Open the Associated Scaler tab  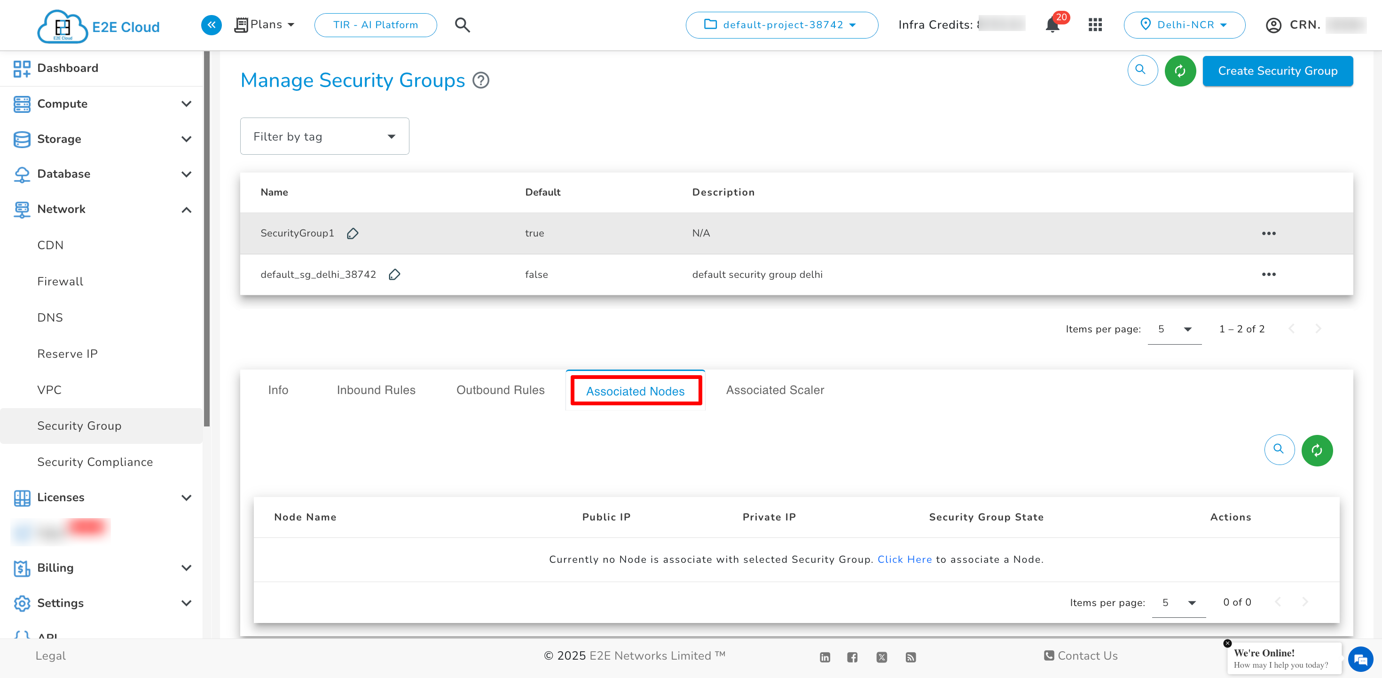point(775,390)
